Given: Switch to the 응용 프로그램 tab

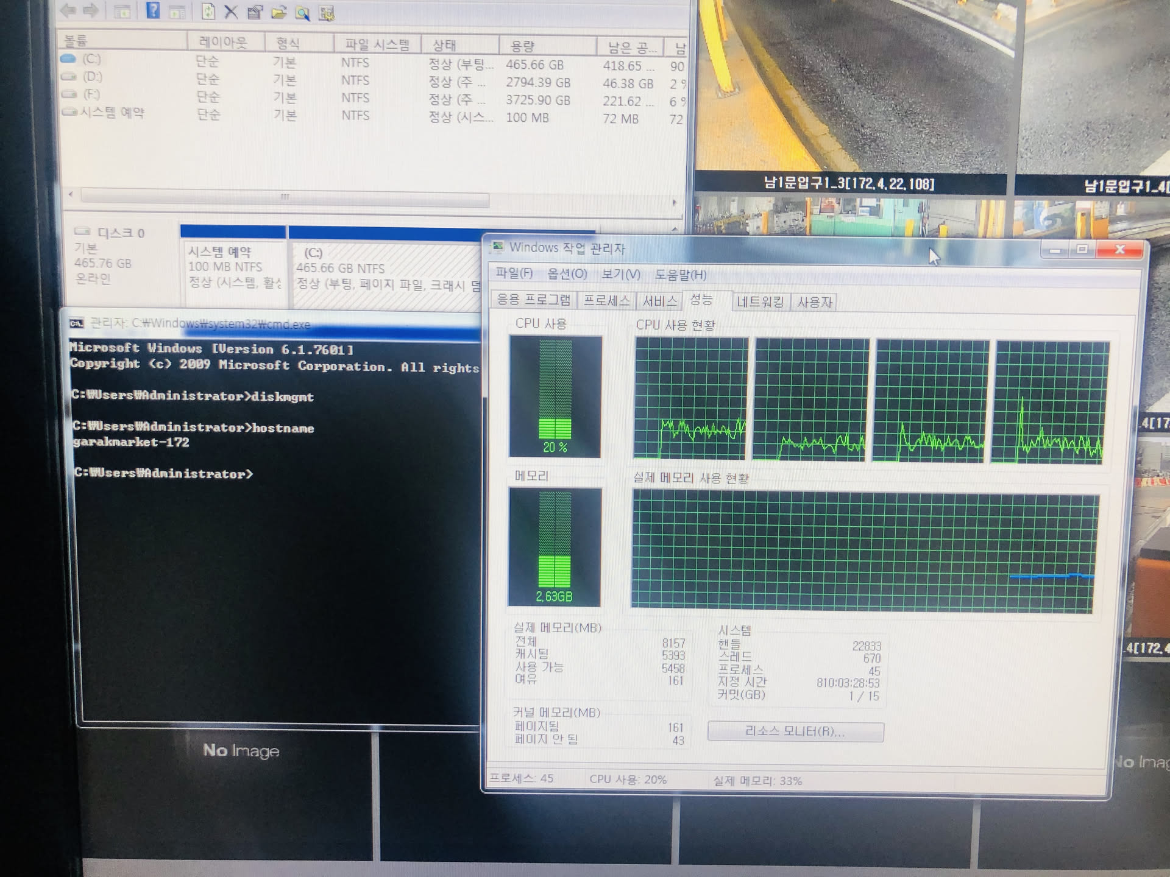Looking at the screenshot, I should [x=534, y=300].
